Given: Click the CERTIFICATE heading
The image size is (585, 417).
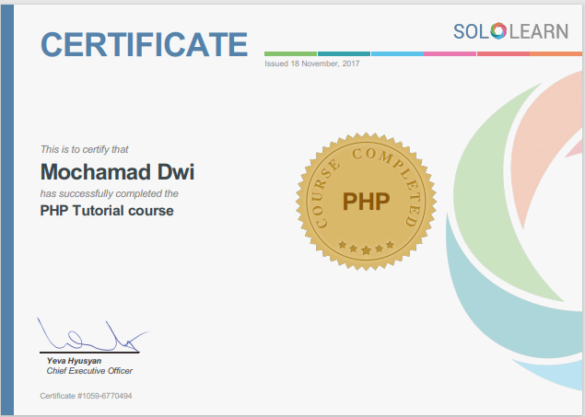Looking at the screenshot, I should 144,45.
